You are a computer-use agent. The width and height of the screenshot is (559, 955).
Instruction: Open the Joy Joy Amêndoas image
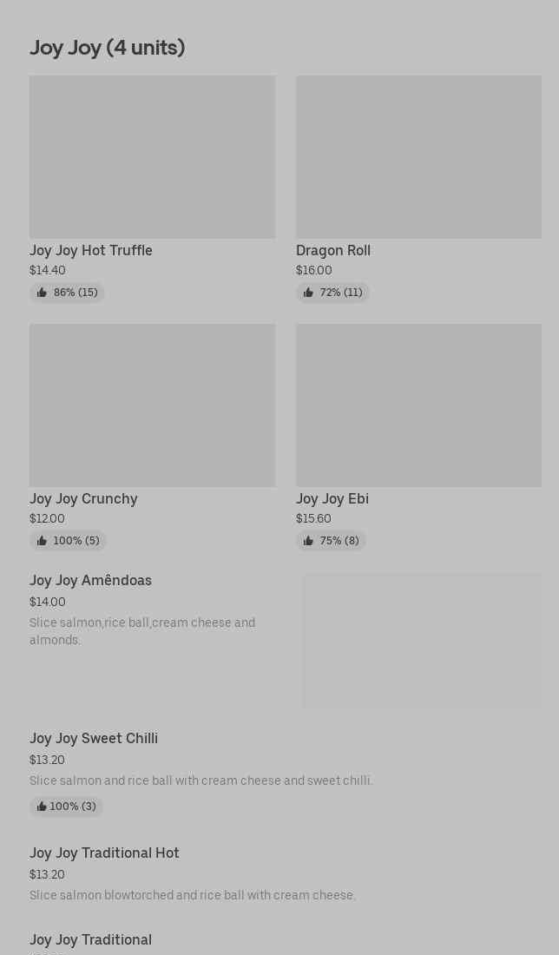coord(422,641)
